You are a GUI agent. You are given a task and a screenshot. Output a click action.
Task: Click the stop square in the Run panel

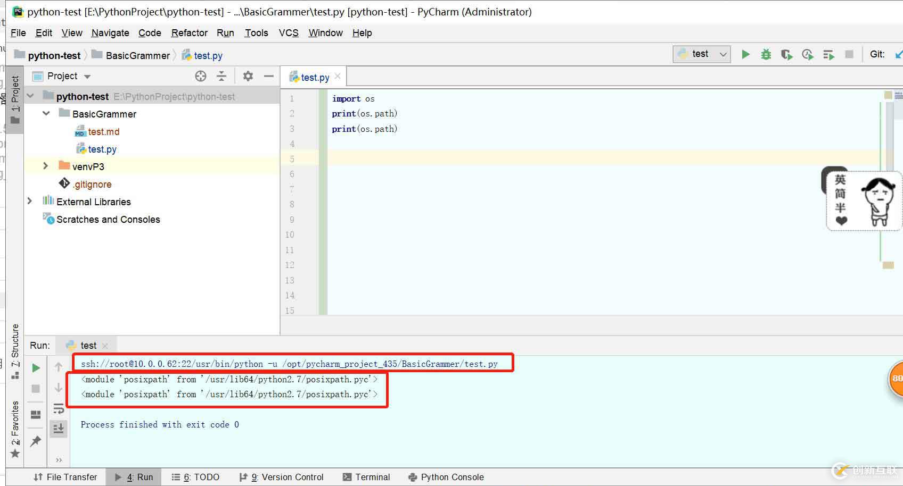coord(36,389)
